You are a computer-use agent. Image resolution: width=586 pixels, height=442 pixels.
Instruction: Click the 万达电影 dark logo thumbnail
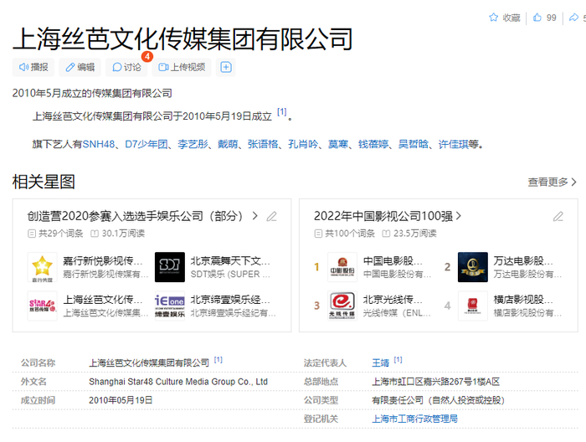pos(473,267)
